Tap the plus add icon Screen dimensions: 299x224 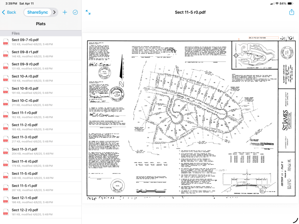click(x=65, y=12)
